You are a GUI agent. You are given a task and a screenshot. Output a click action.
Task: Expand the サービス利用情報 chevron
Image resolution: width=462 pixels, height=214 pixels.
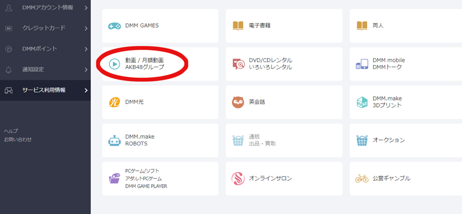[x=85, y=90]
